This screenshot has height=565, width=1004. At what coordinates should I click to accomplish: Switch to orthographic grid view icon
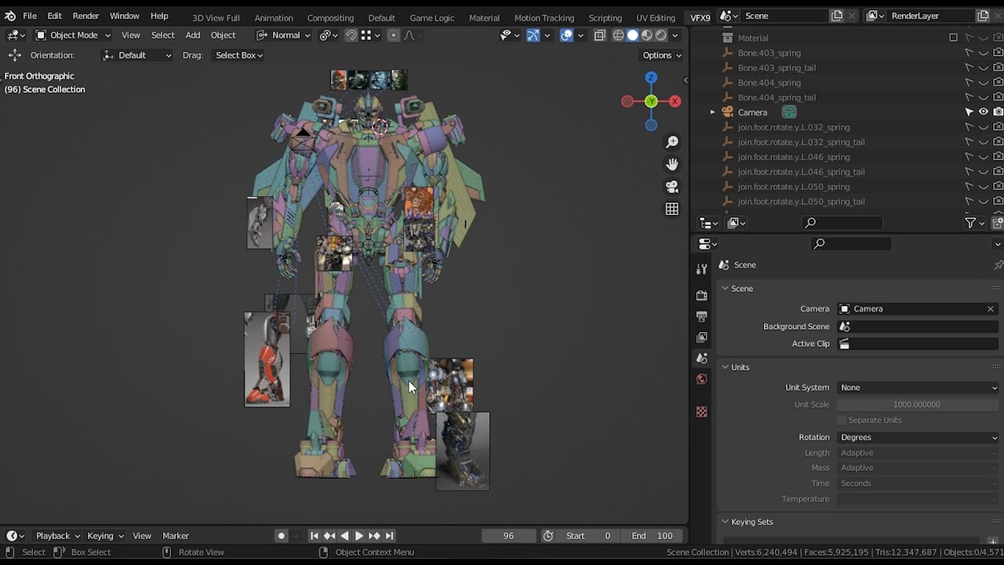point(672,209)
